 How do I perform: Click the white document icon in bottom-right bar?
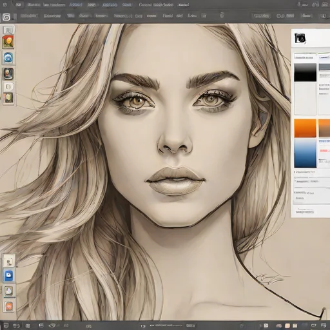pos(266,325)
